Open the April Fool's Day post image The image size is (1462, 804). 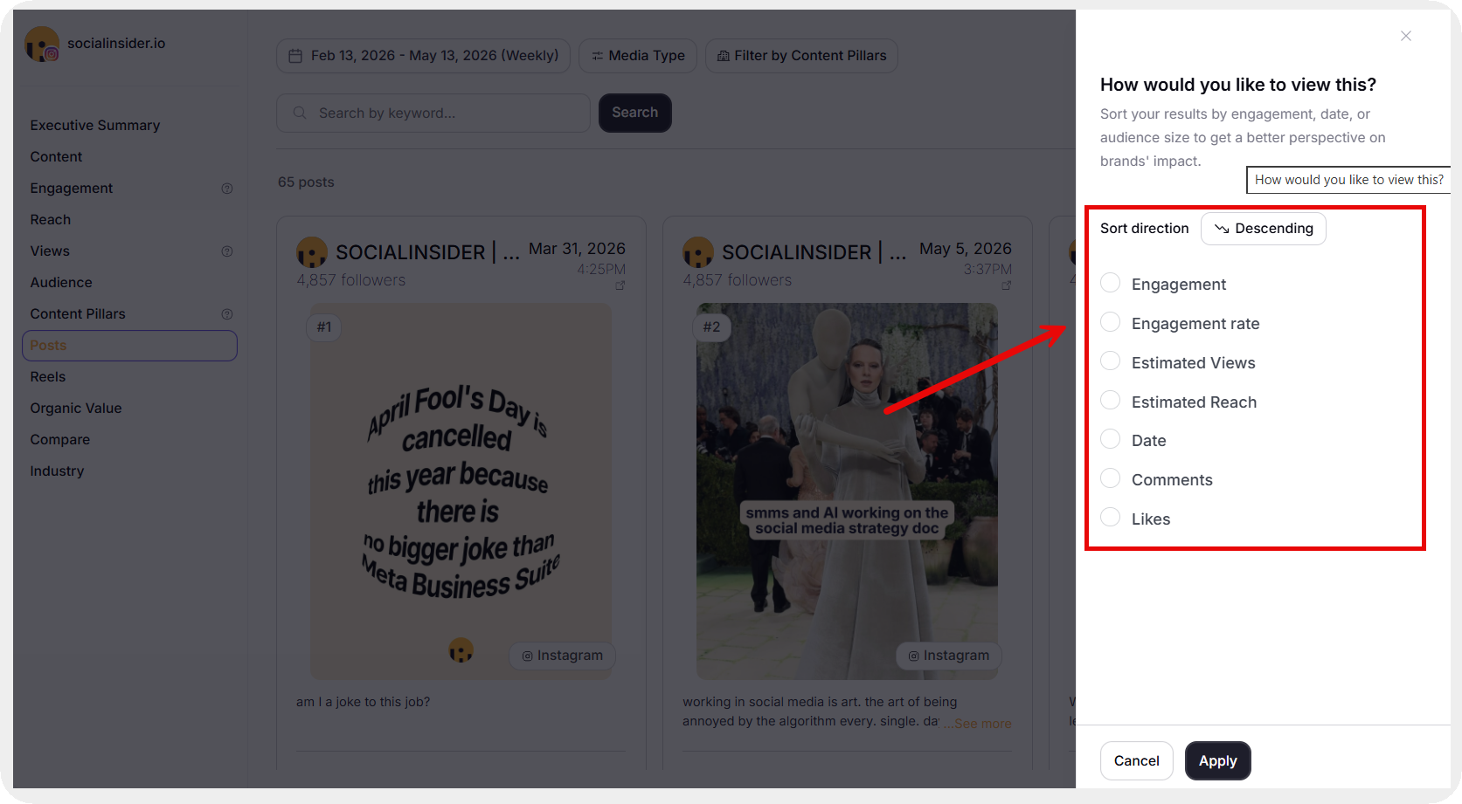(461, 491)
